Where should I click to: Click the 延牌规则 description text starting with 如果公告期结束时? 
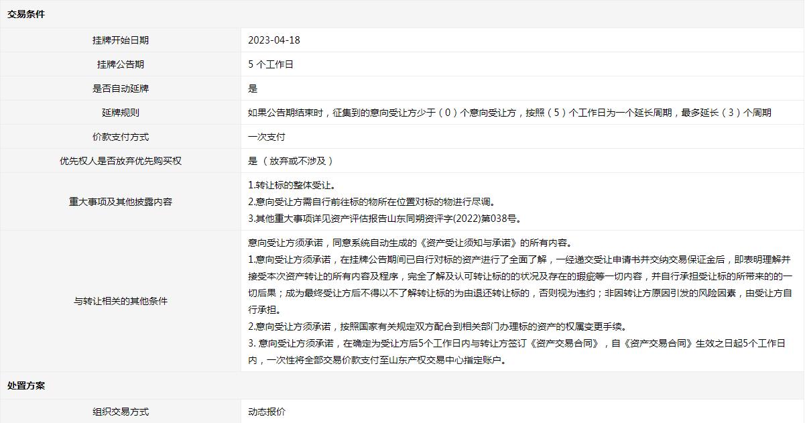509,113
